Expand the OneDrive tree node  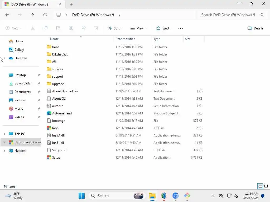4,58
